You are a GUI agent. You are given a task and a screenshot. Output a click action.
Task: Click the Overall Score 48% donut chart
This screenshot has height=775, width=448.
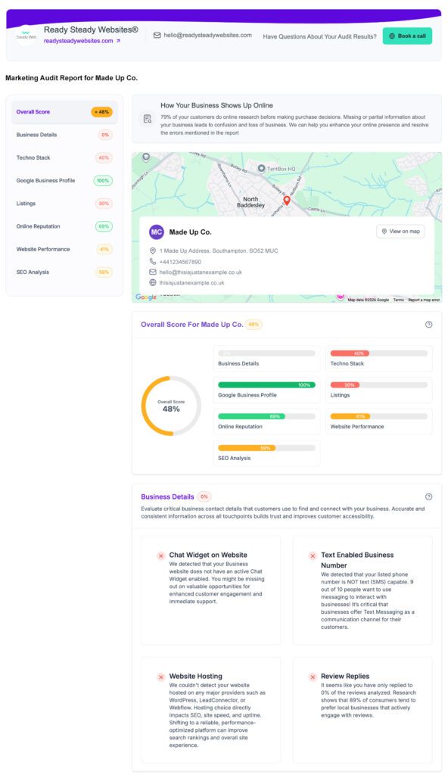(x=171, y=406)
